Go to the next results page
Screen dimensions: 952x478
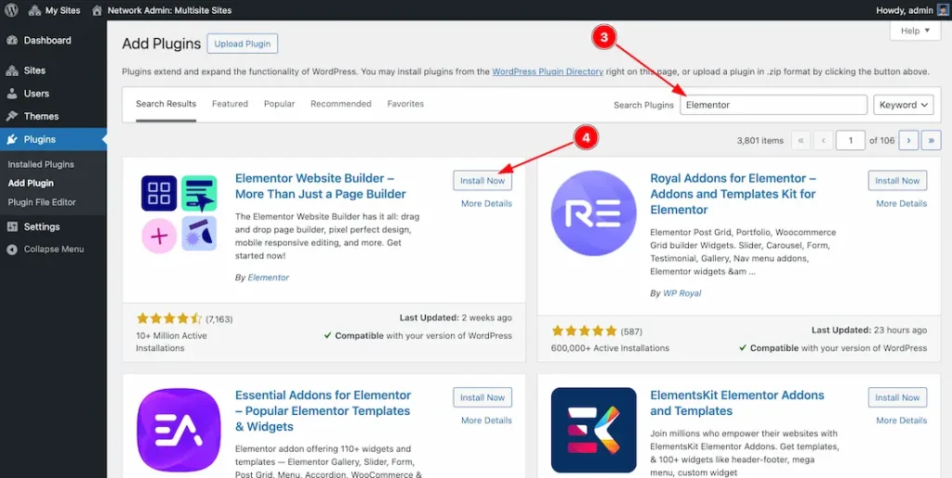tap(907, 140)
